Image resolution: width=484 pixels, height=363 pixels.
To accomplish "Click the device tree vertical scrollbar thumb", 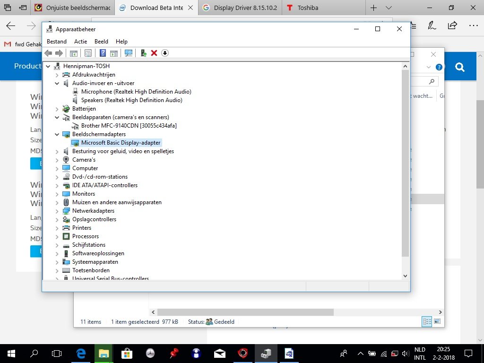I will pos(405,163).
